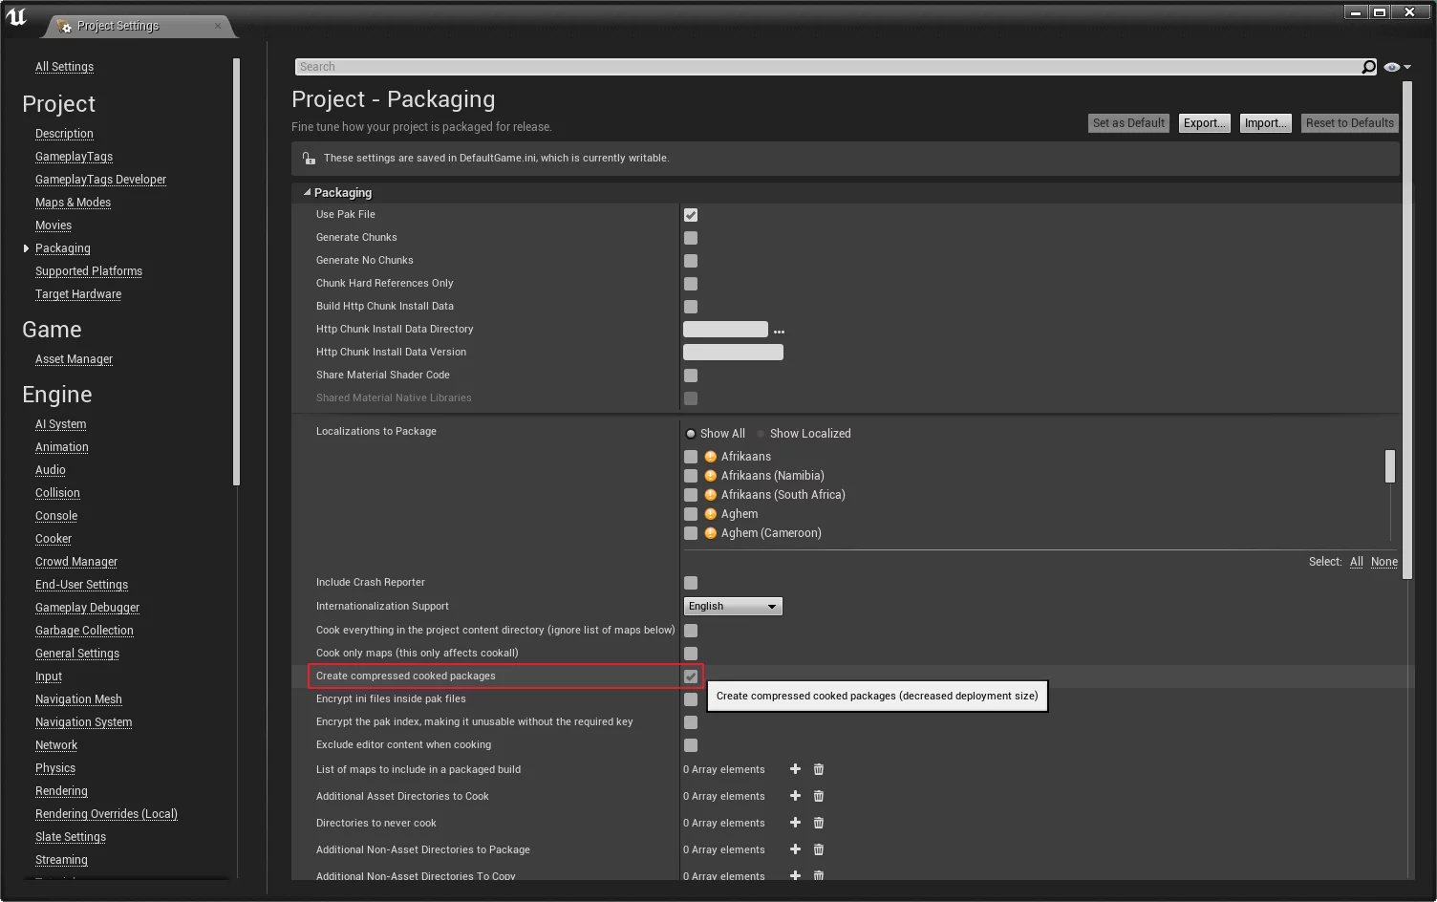The width and height of the screenshot is (1437, 902).
Task: Click the Reset to Defaults button
Action: pyautogui.click(x=1349, y=123)
